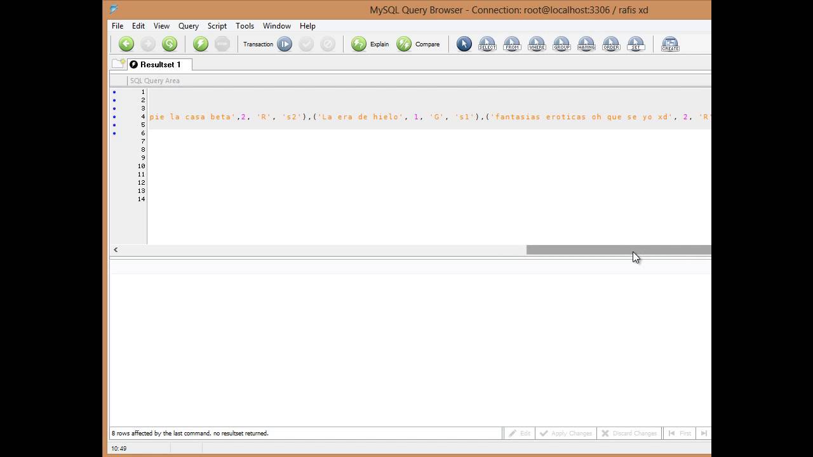Click the Last row navigation arrow
The height and width of the screenshot is (457, 813).
[x=703, y=433]
